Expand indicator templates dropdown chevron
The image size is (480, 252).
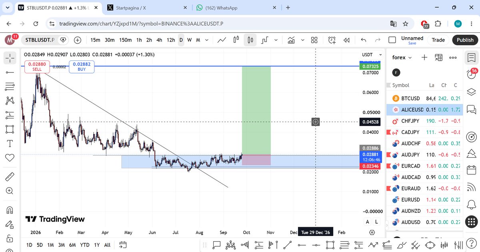pos(302,40)
